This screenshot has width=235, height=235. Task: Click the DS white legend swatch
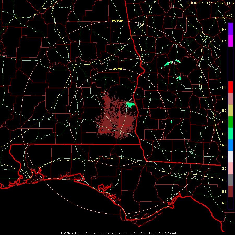pyautogui.click(x=231, y=157)
